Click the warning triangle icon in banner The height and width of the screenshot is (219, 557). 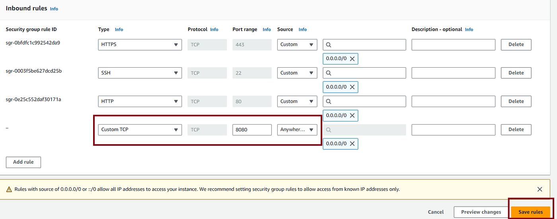[9, 190]
